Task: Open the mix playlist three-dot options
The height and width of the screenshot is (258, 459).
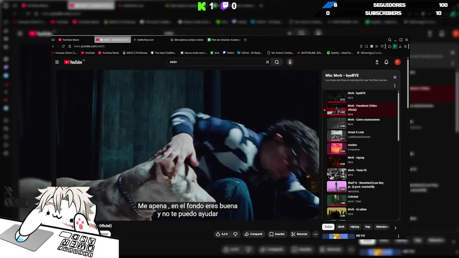Action: 395,86
